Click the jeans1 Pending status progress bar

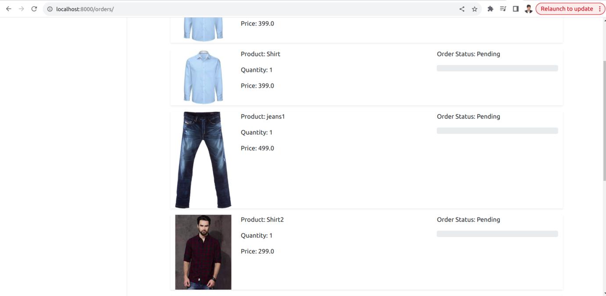coord(497,130)
